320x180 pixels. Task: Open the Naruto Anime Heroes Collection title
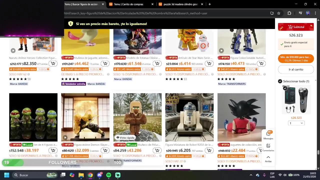point(33,58)
